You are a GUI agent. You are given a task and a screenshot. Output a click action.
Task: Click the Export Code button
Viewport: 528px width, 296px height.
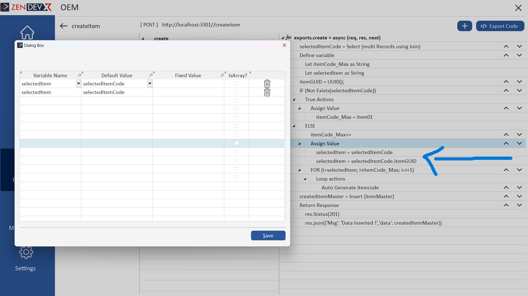pyautogui.click(x=500, y=26)
